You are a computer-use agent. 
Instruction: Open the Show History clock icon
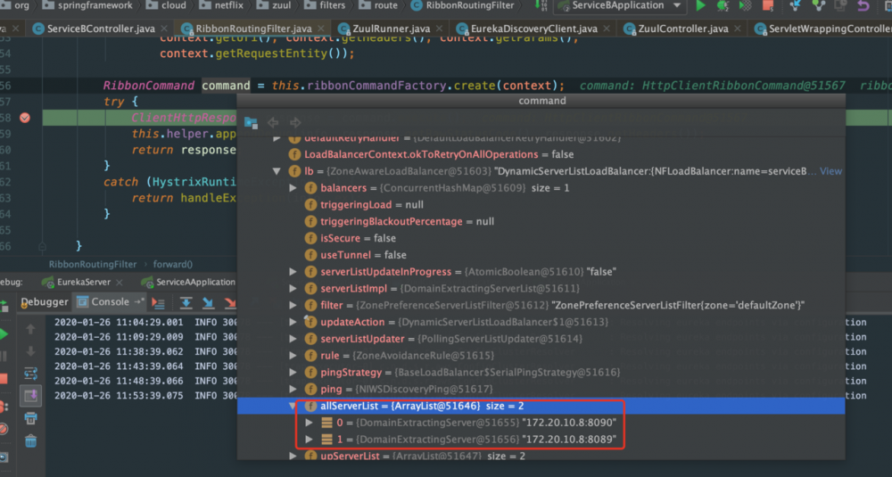click(840, 5)
